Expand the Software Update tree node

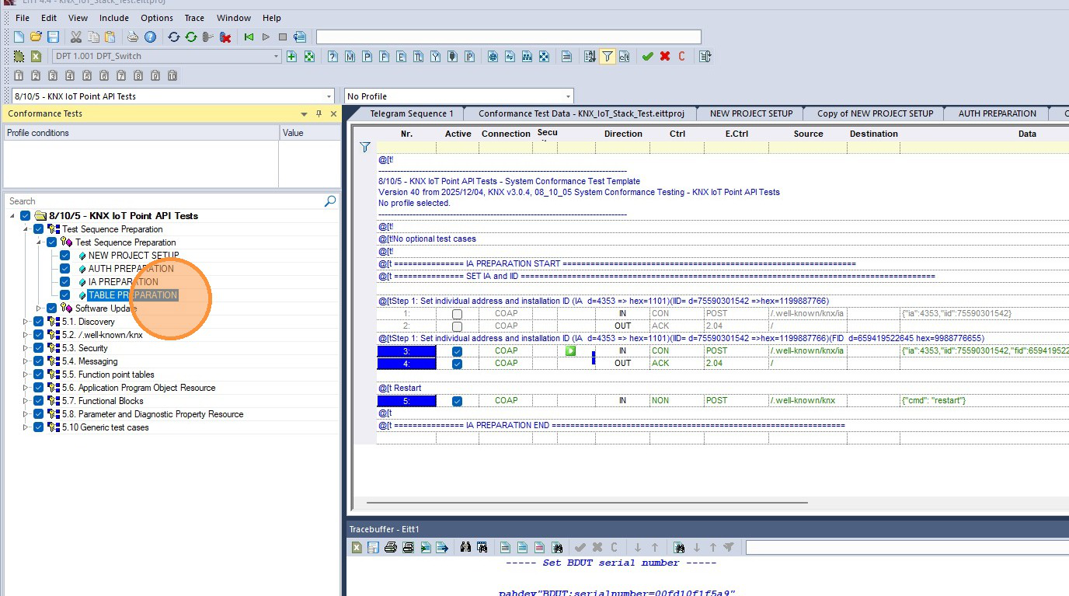click(38, 308)
